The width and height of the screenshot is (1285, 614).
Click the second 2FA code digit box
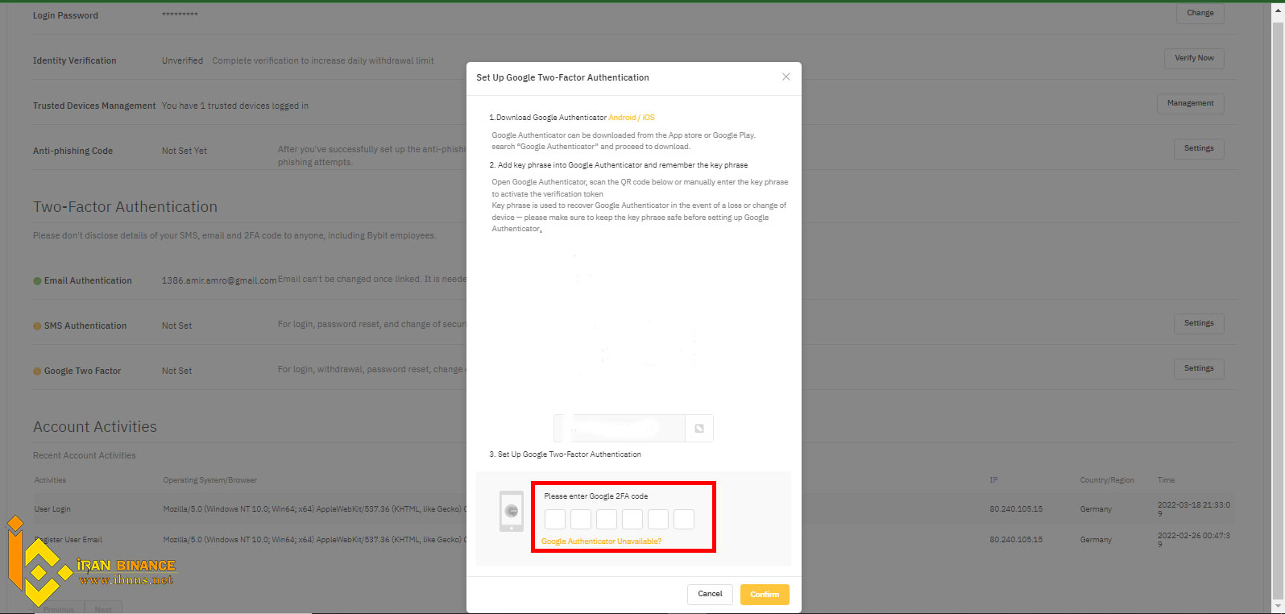[x=581, y=519]
